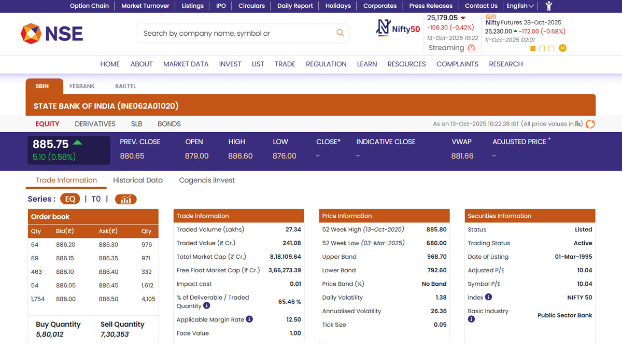Click the company search input field
This screenshot has width=622, height=350.
(x=236, y=33)
